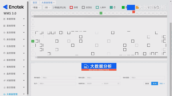Click the red 异常 legend box
Viewport: 172px width, 96px height.
coord(71,7)
